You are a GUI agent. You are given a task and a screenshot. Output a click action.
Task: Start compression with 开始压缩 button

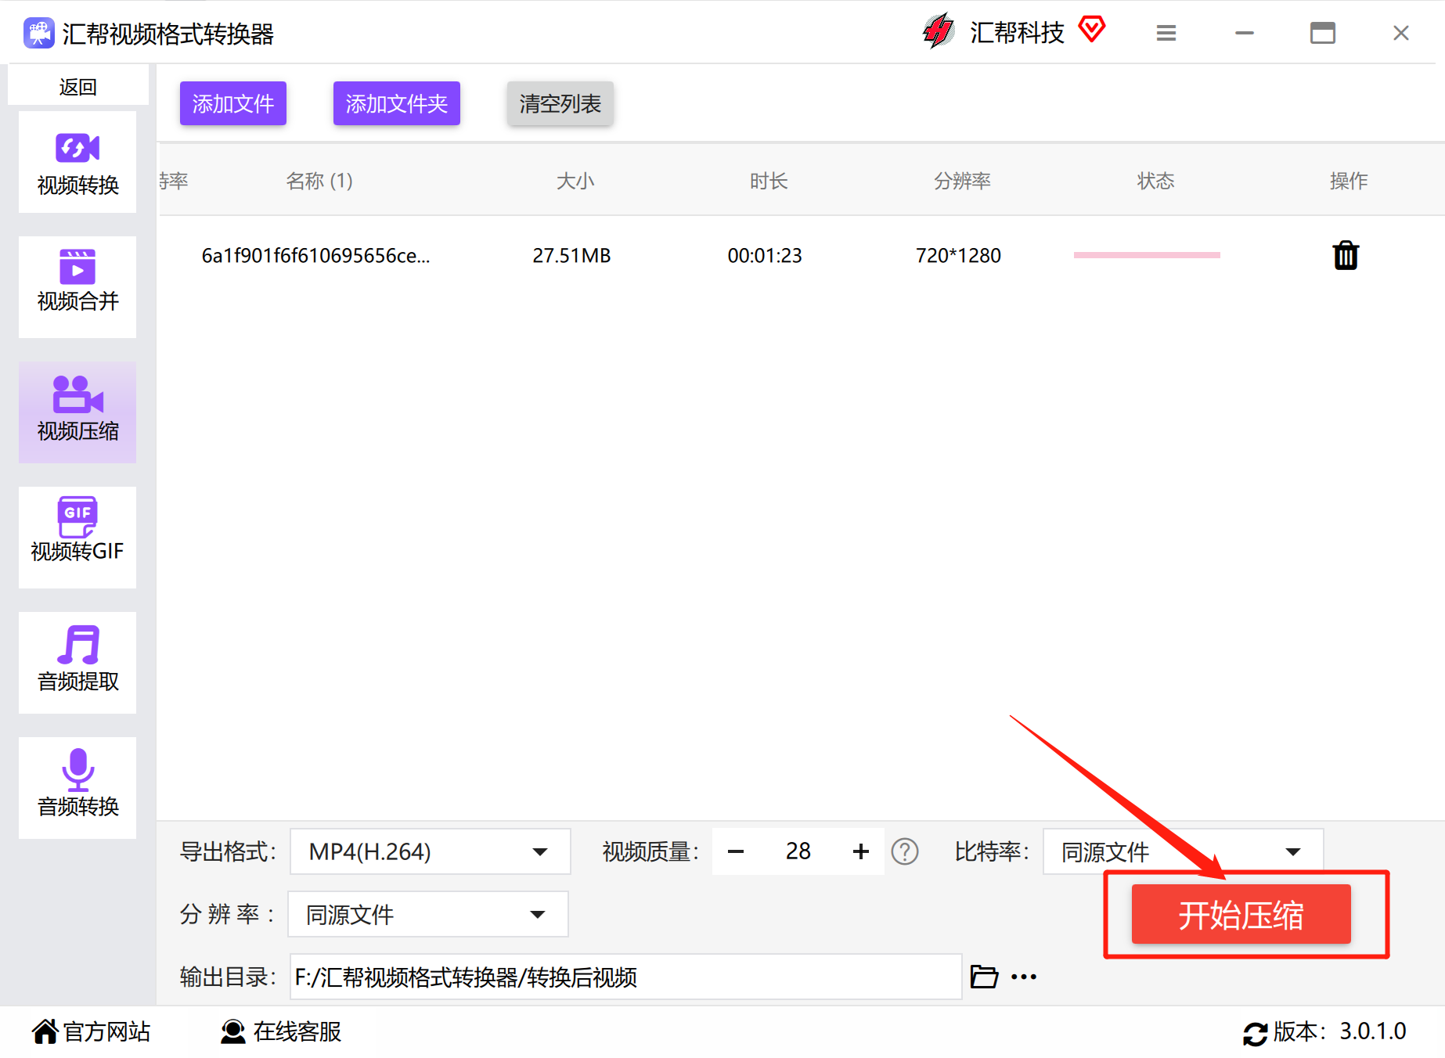pyautogui.click(x=1241, y=914)
